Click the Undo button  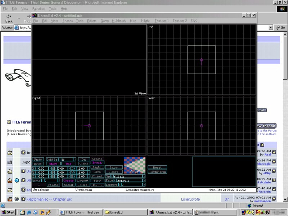(38, 159)
